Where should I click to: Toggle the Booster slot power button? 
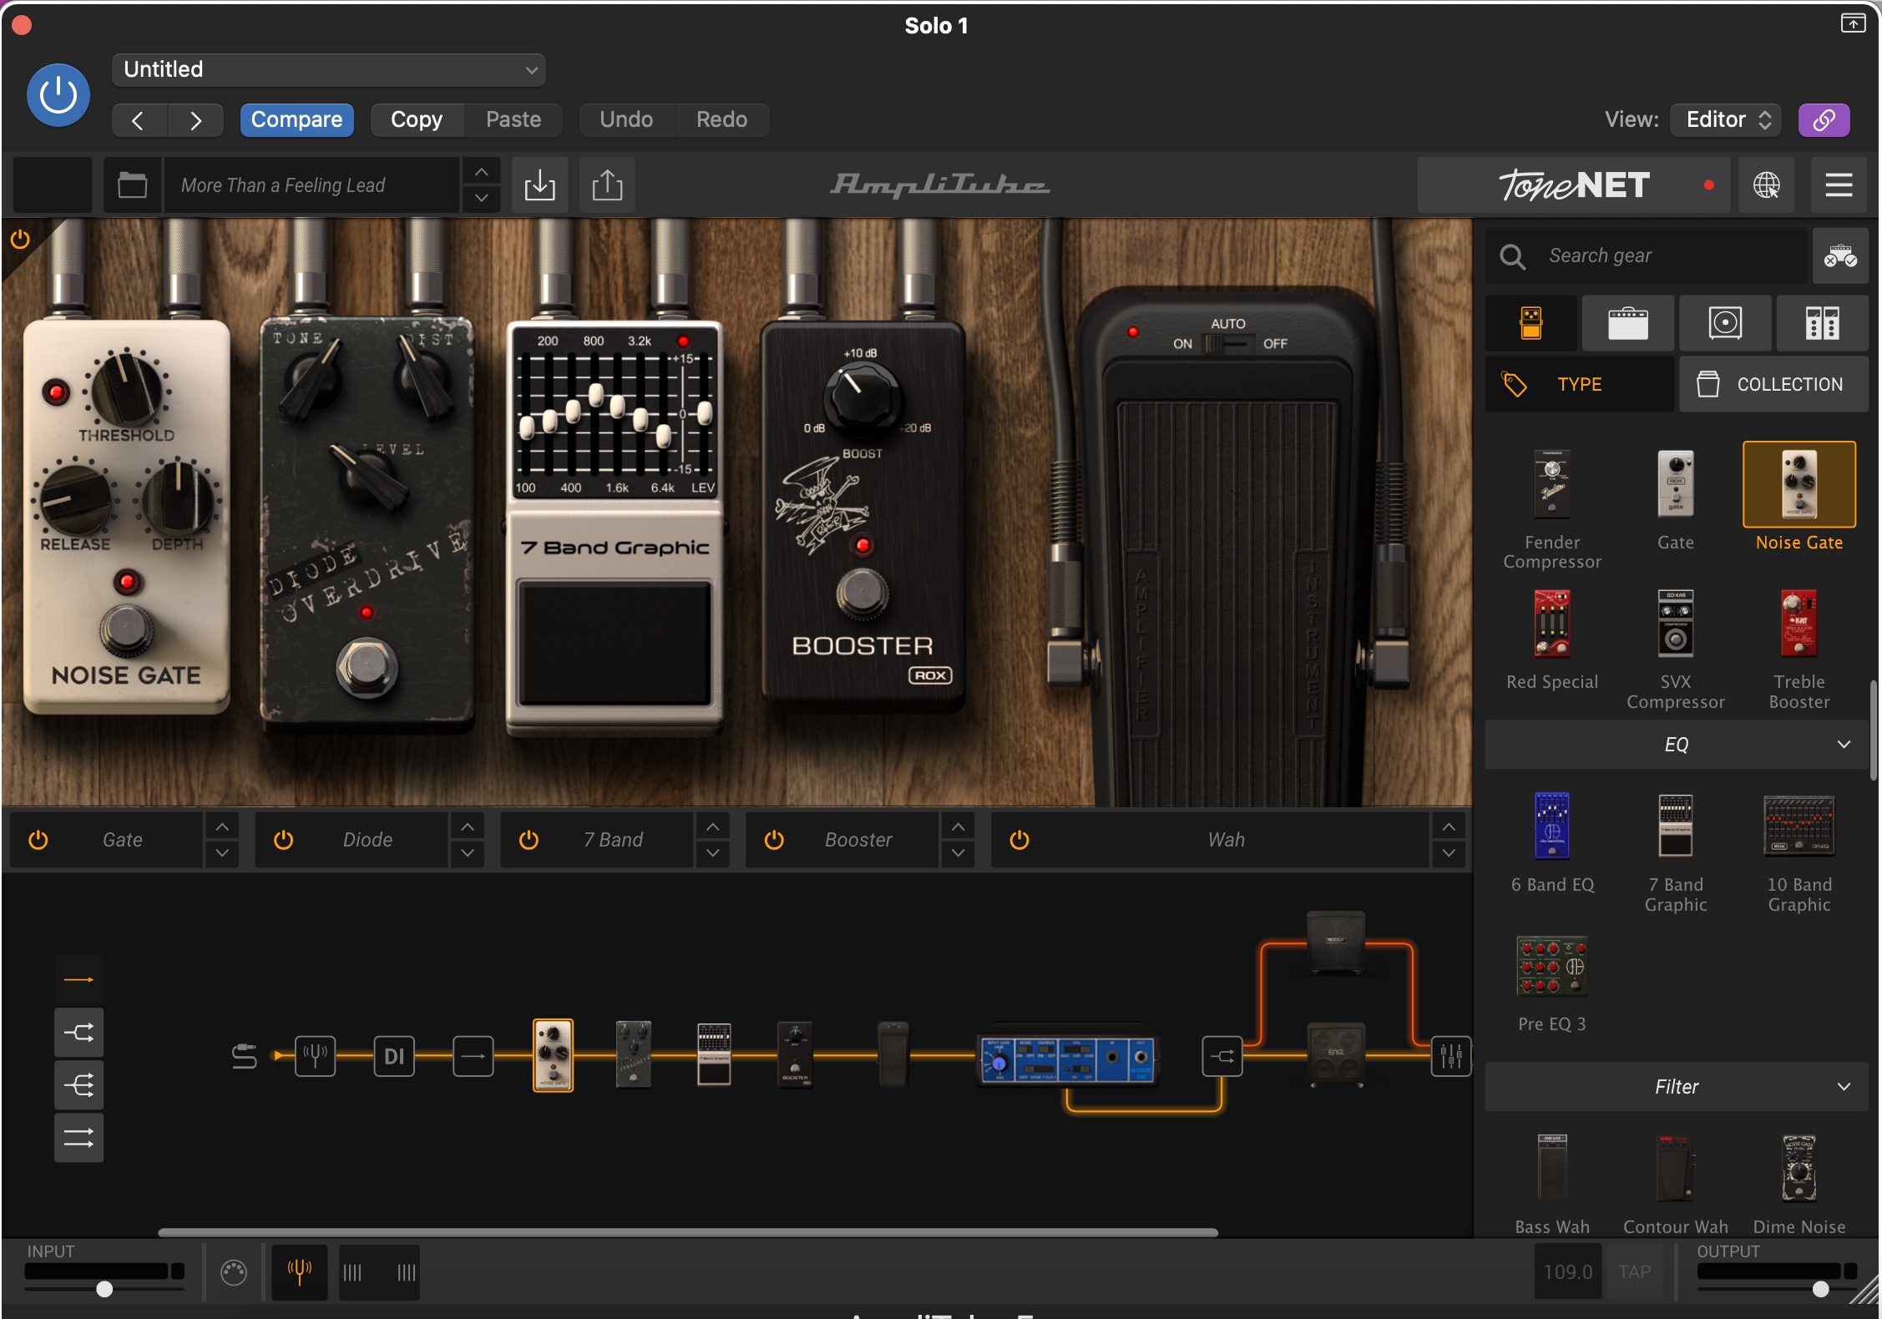(x=774, y=840)
